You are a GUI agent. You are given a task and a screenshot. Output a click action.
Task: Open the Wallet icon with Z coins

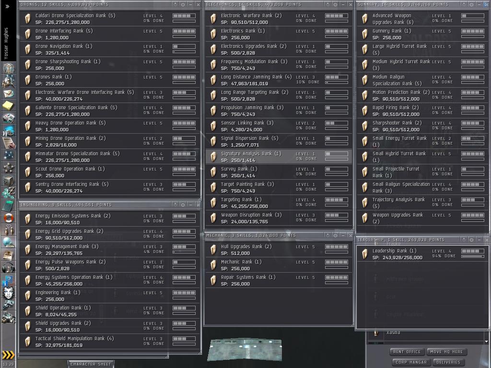[9, 193]
